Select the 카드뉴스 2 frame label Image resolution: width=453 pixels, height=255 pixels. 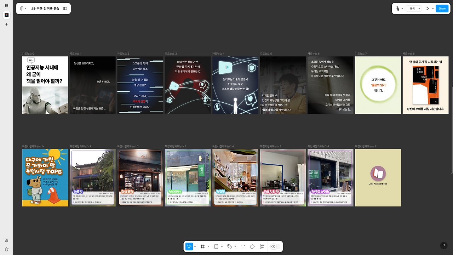(124, 53)
